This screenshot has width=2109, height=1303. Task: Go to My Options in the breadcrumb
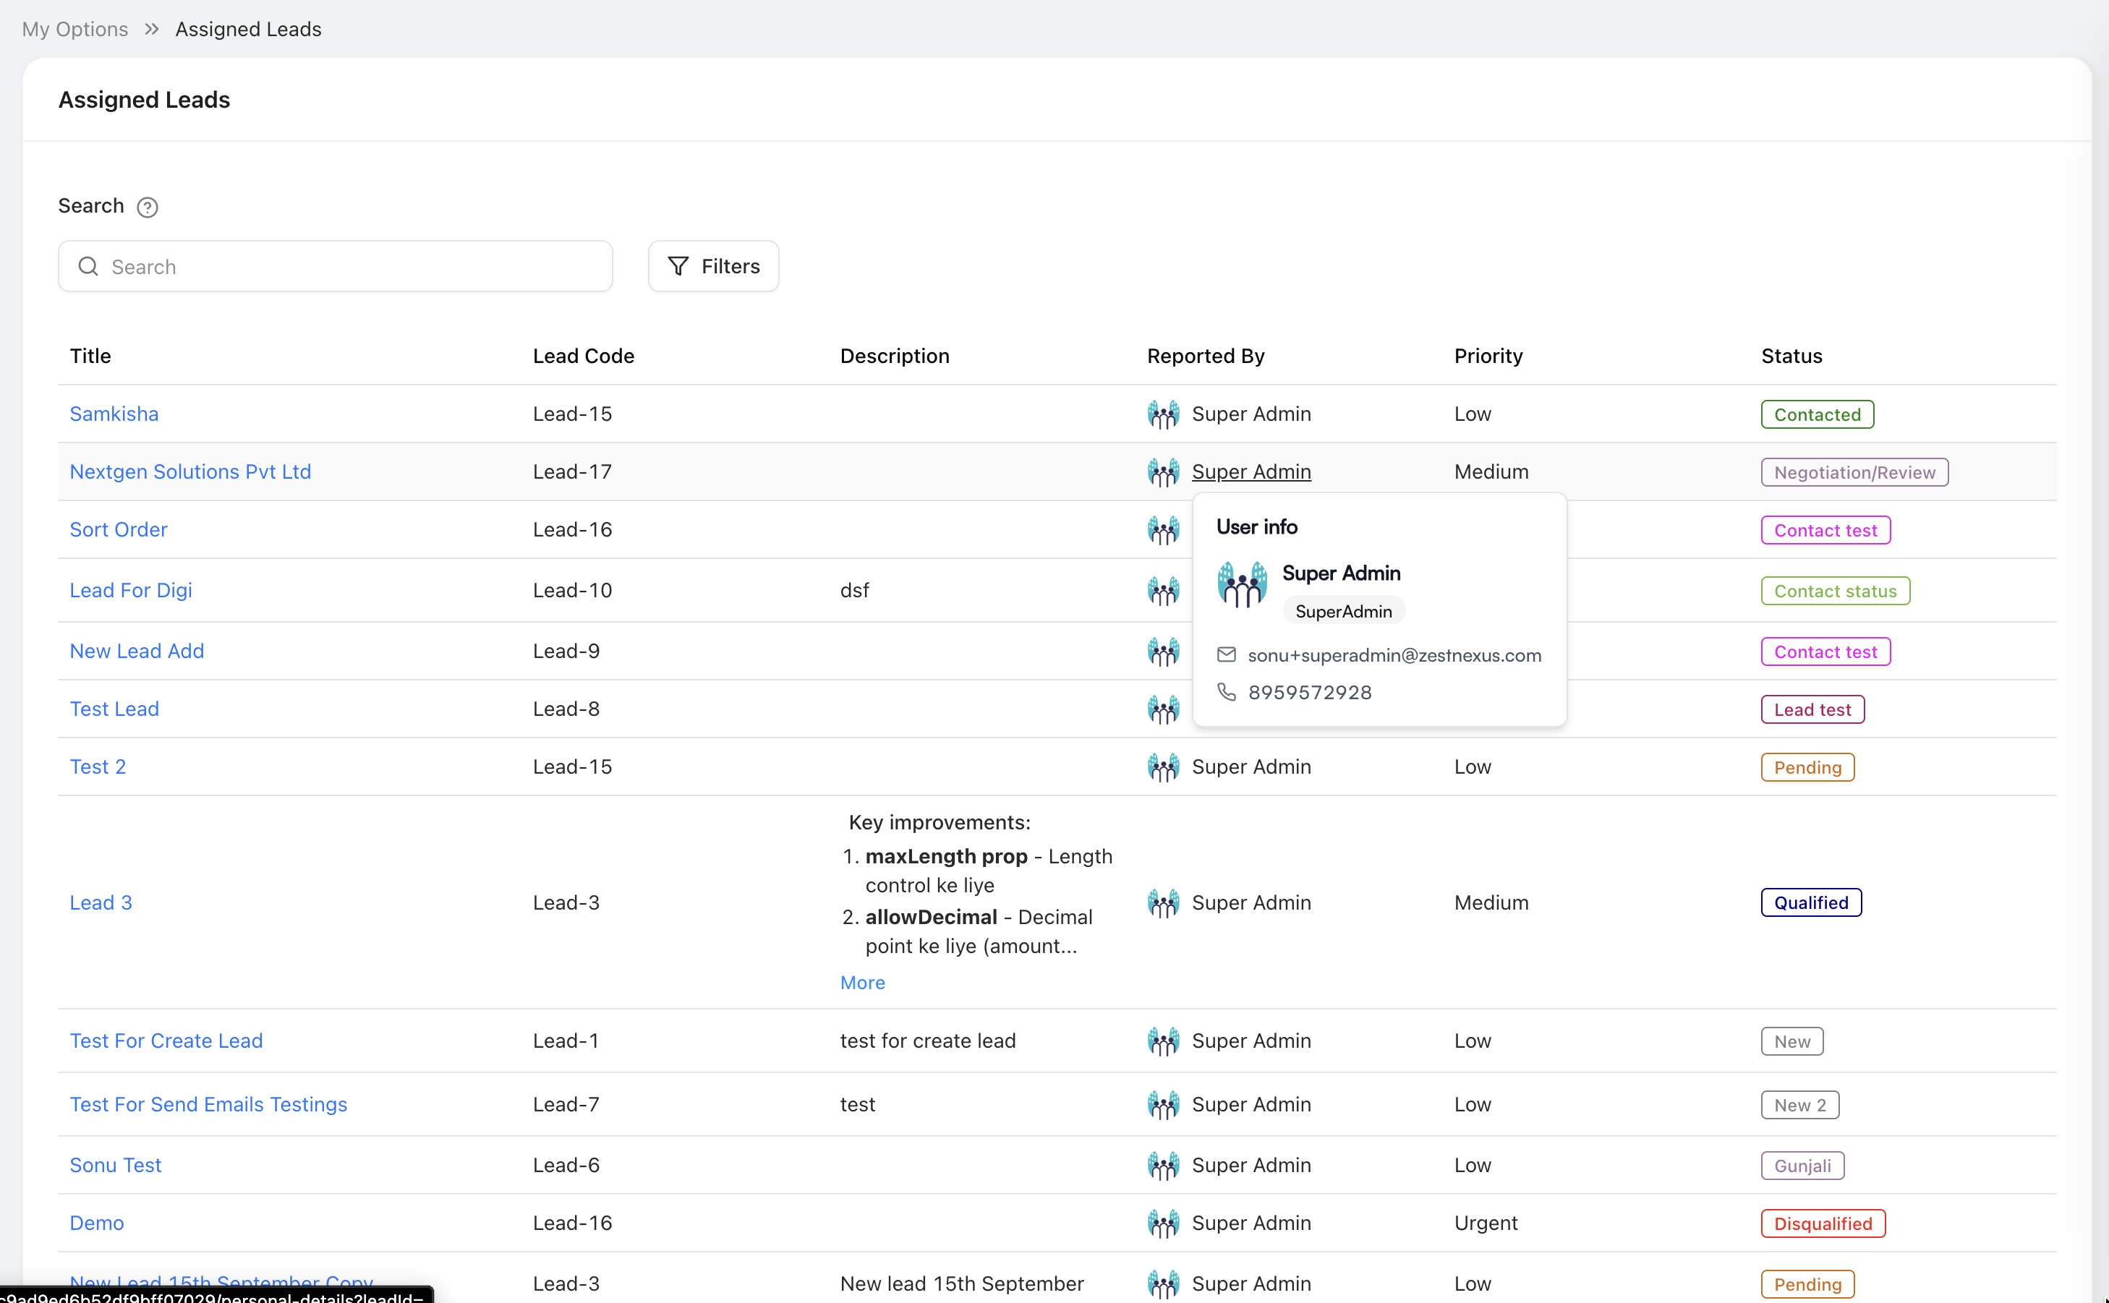(75, 28)
